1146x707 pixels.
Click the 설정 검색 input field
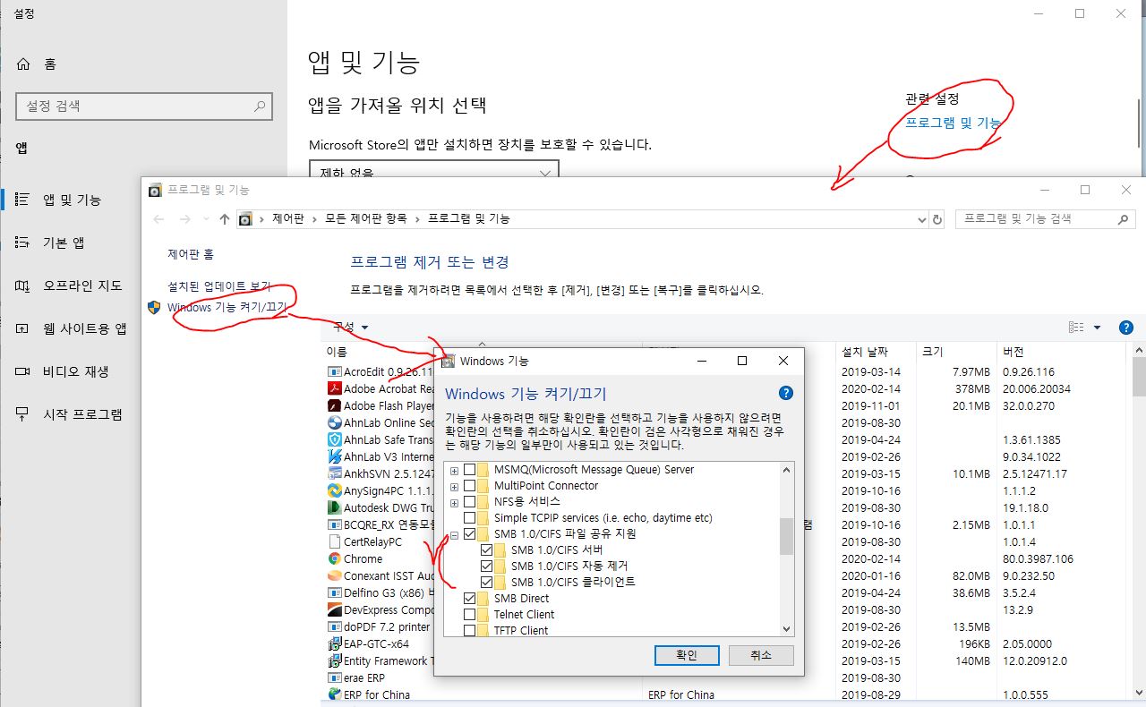point(143,106)
